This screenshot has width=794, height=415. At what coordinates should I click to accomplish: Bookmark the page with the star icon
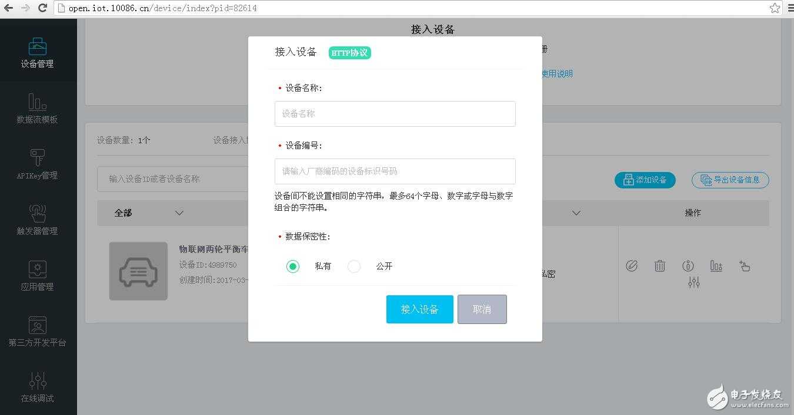(x=775, y=8)
